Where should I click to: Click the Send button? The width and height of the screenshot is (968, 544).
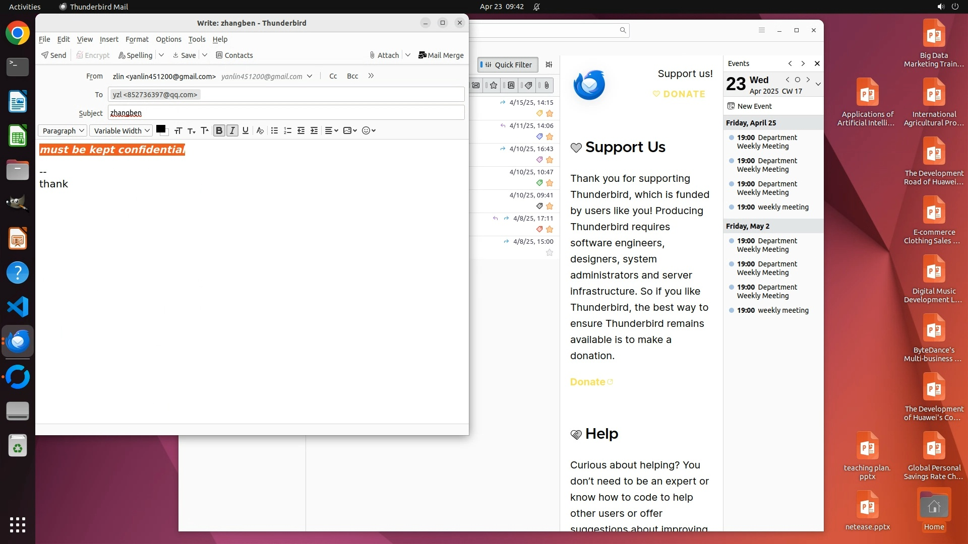pyautogui.click(x=54, y=55)
